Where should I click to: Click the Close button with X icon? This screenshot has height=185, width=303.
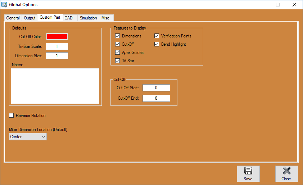tap(286, 174)
